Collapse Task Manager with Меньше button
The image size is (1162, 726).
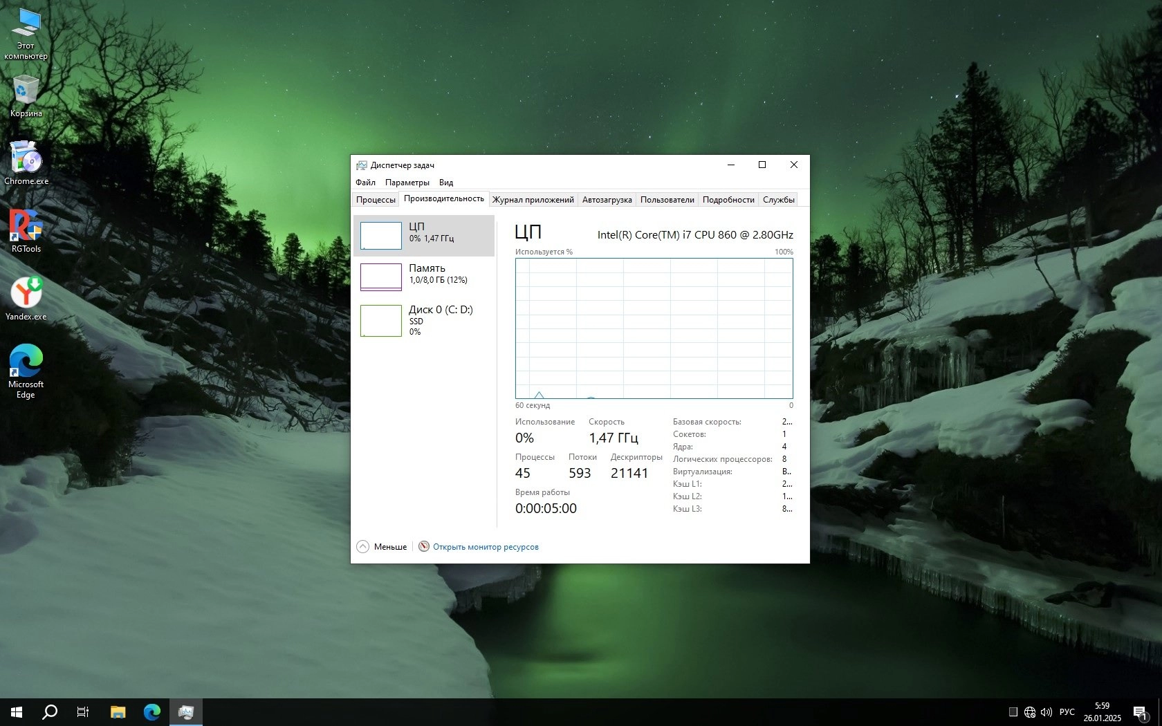point(382,547)
